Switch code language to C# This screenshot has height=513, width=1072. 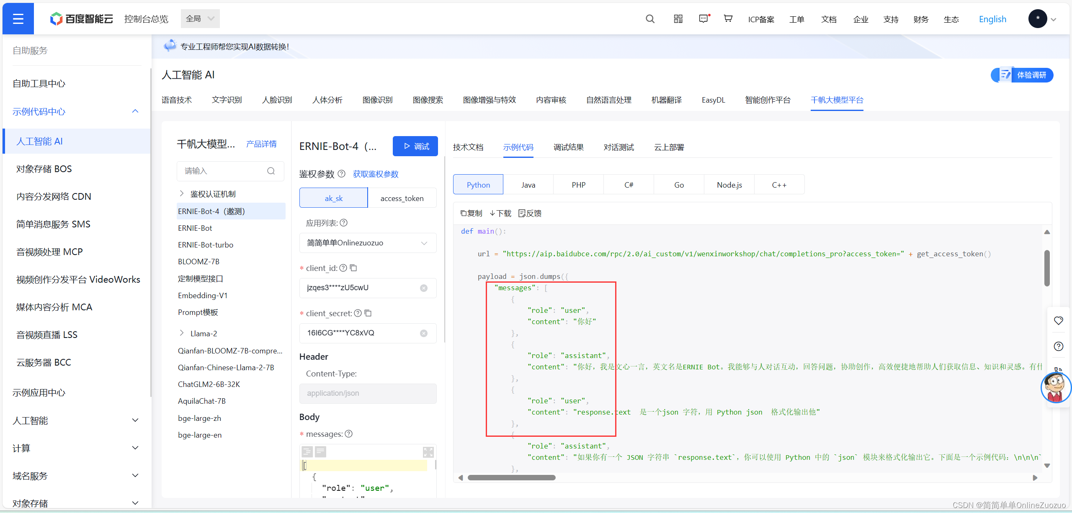tap(629, 185)
